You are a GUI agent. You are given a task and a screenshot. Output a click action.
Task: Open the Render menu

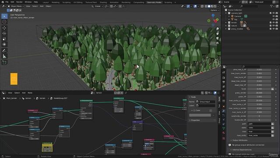19,2
